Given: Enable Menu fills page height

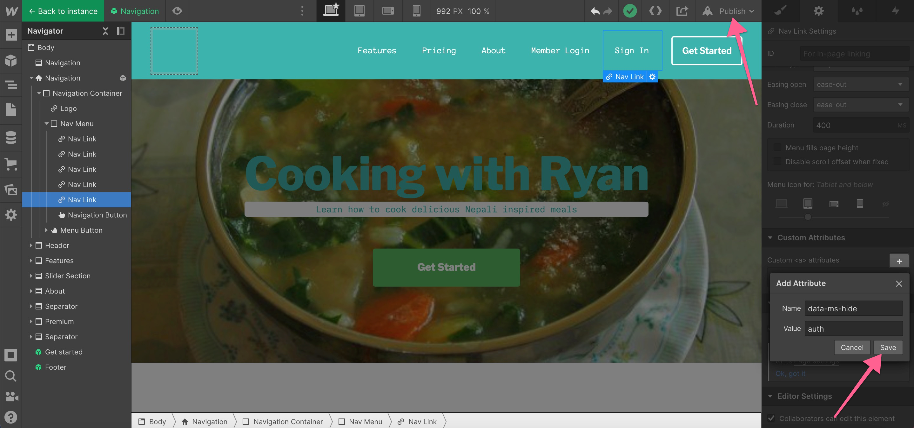Looking at the screenshot, I should pos(777,147).
